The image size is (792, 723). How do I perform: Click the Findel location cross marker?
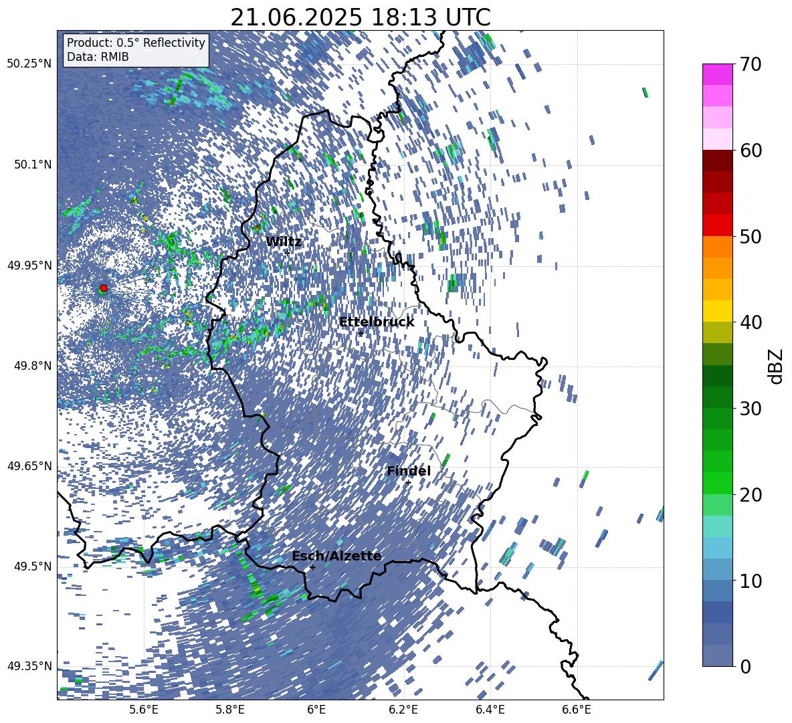pos(408,482)
